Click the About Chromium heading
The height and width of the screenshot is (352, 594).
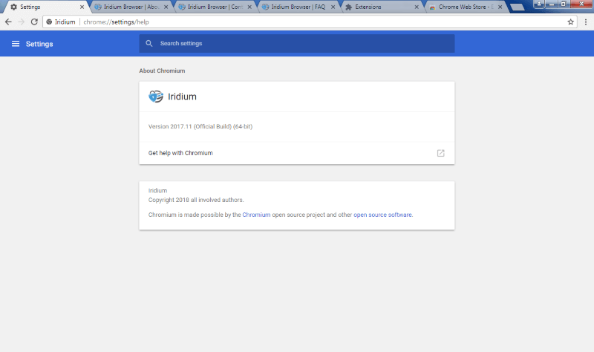coord(162,71)
